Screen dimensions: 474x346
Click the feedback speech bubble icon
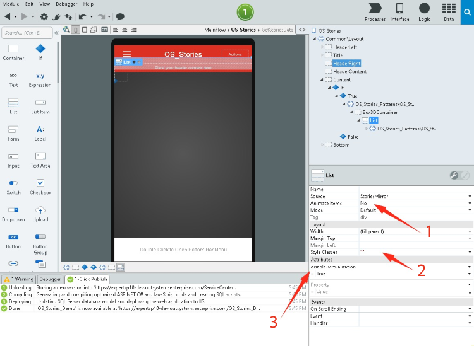click(x=120, y=16)
